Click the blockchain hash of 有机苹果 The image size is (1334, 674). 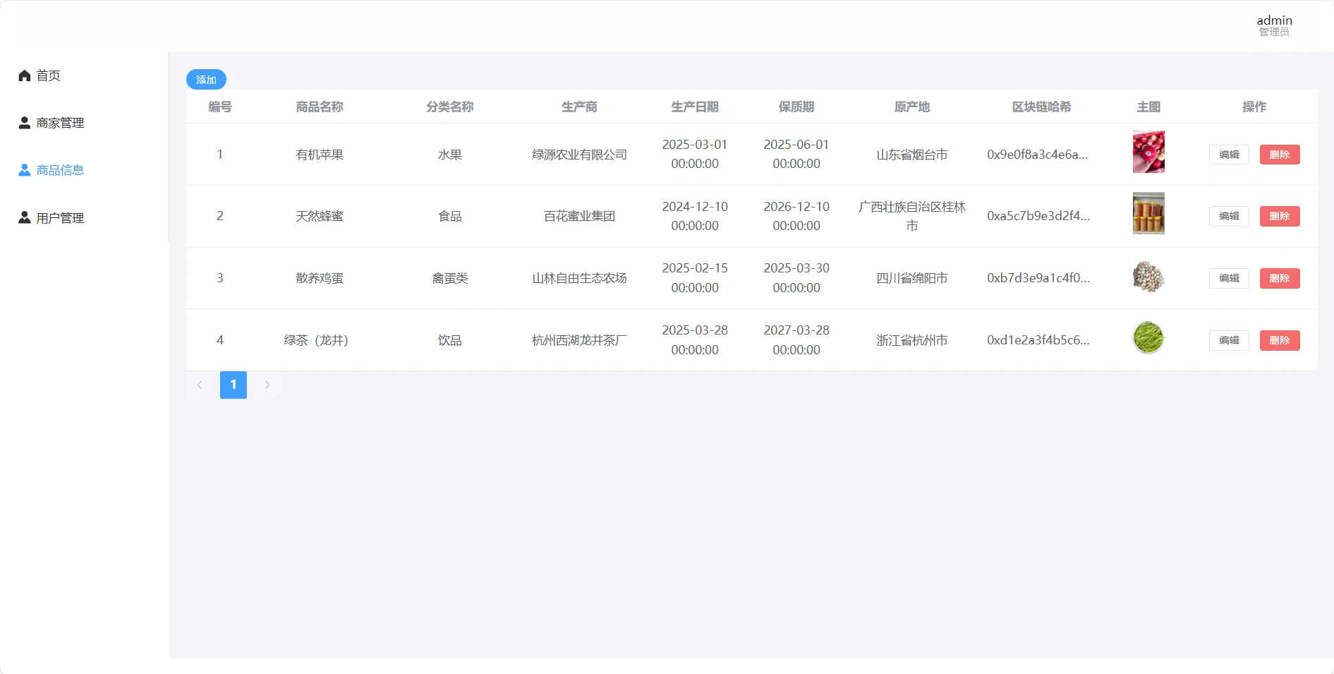[x=1038, y=155]
